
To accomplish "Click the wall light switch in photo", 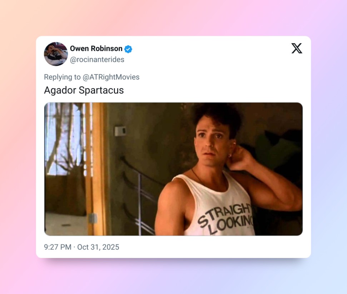I will (x=120, y=131).
